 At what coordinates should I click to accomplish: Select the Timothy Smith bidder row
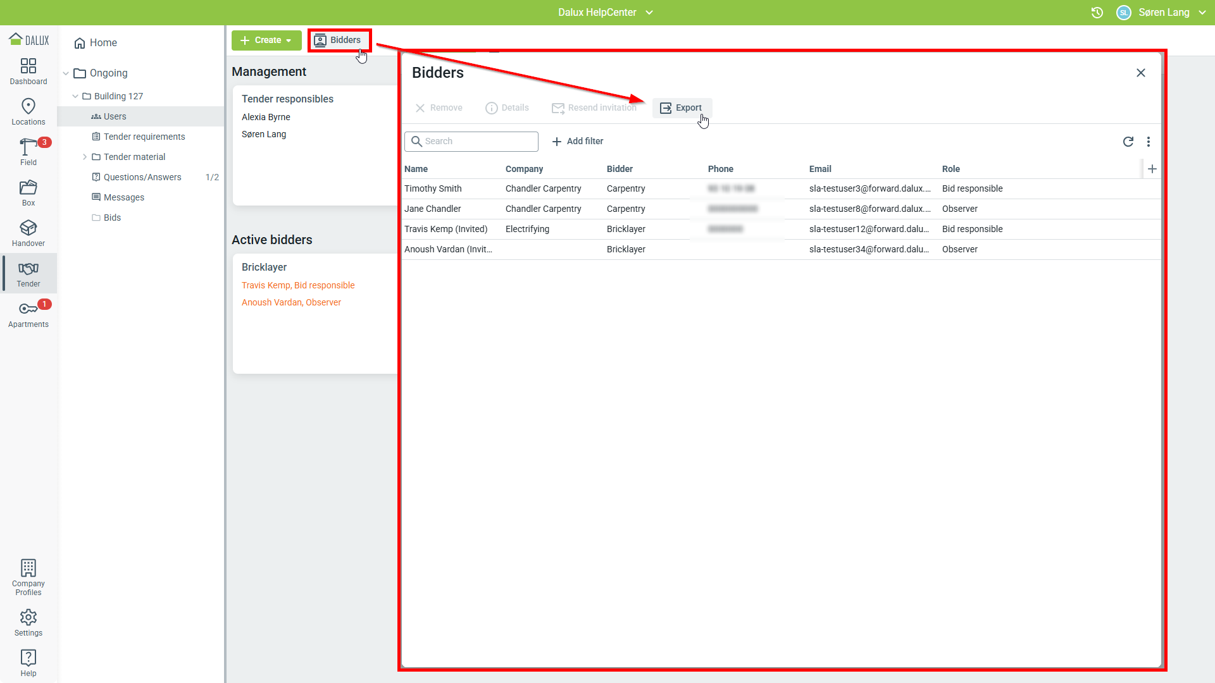point(433,188)
